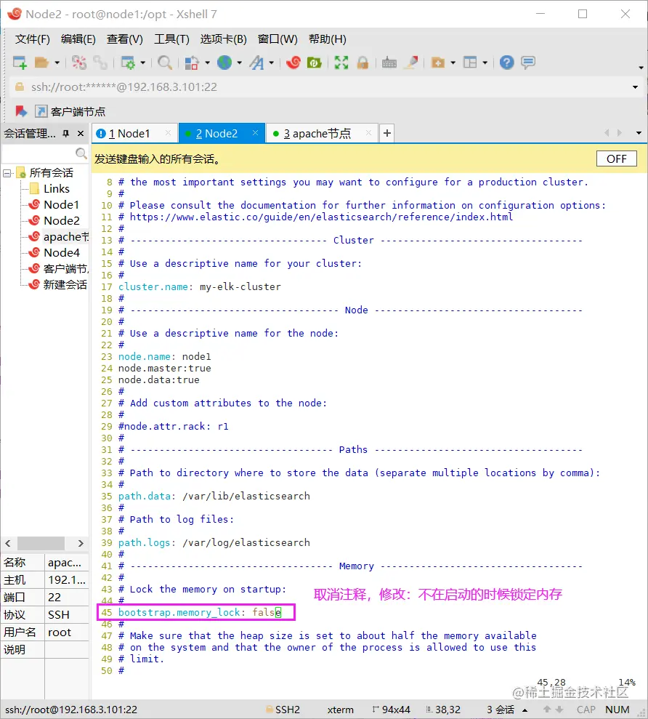Viewport: 648px width, 719px height.
Task: Click the lock screen padlock icon
Action: (x=363, y=63)
